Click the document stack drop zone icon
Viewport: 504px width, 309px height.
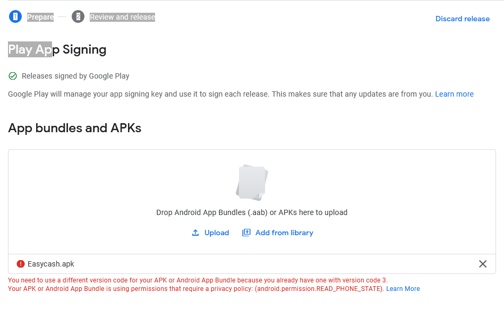pyautogui.click(x=252, y=183)
